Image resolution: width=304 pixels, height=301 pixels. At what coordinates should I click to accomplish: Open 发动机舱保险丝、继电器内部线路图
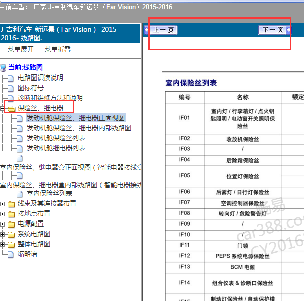point(78,128)
